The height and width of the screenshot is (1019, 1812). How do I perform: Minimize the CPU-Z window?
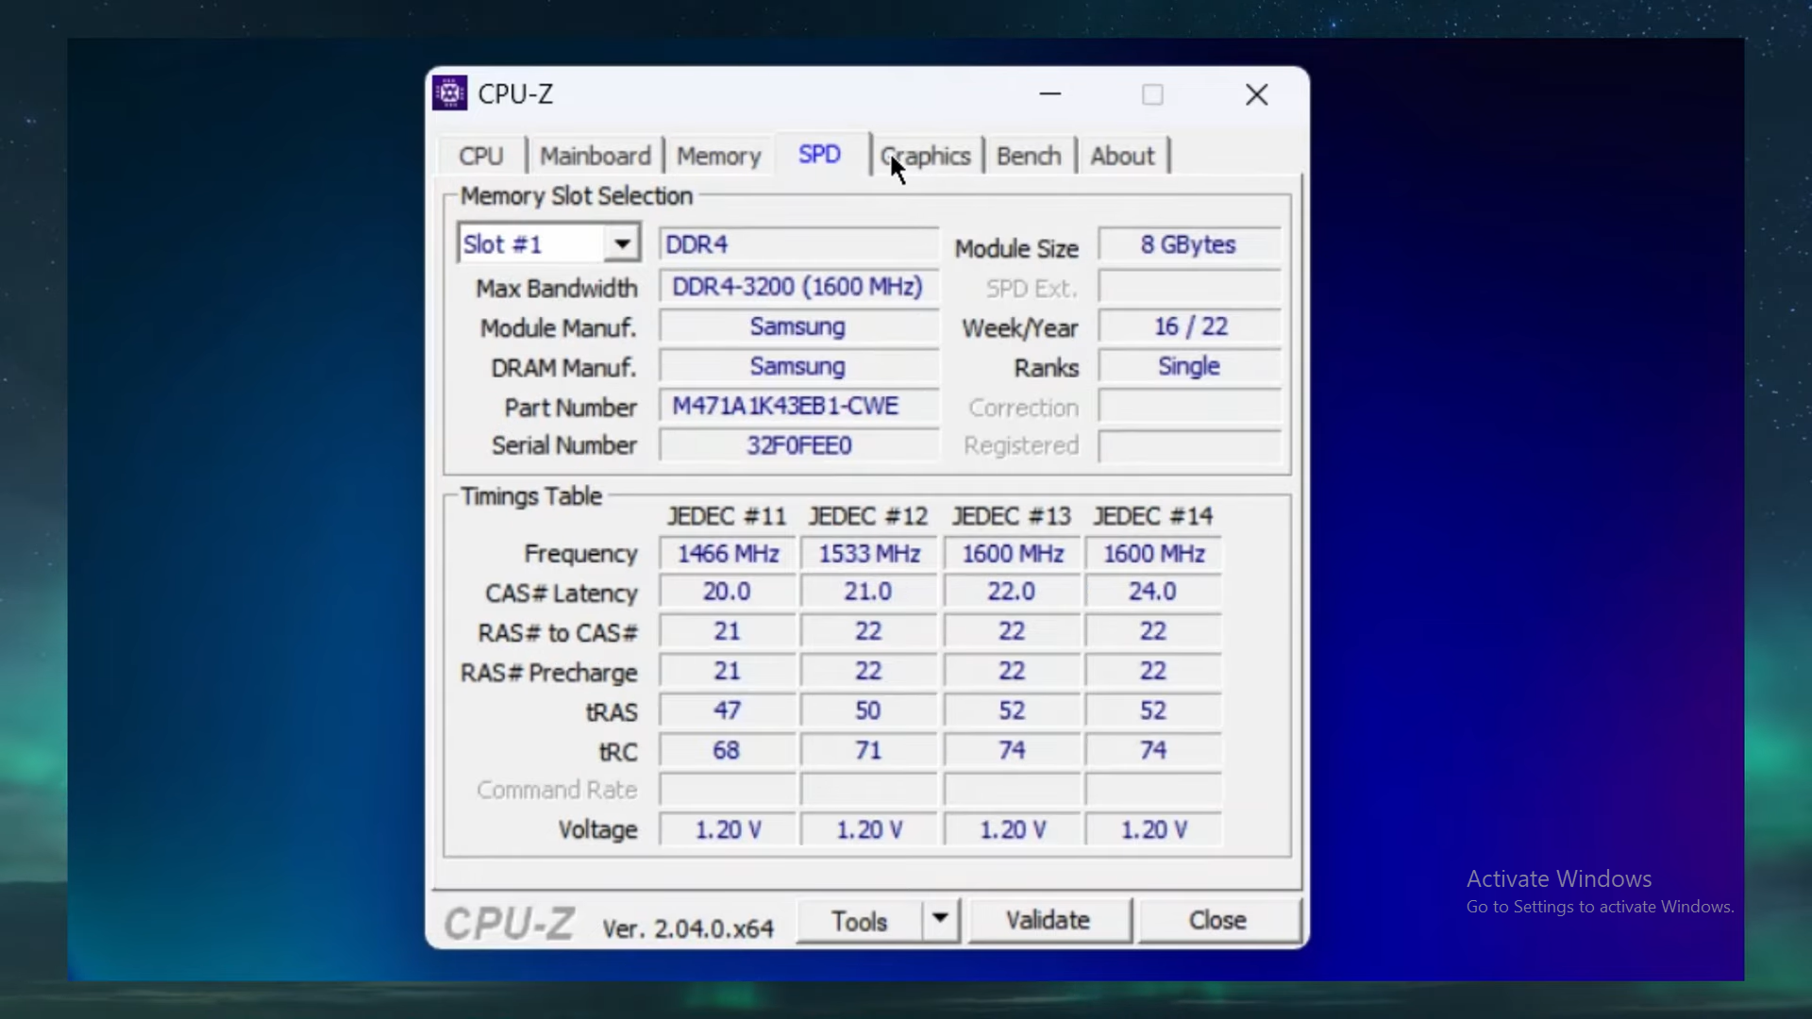point(1050,94)
